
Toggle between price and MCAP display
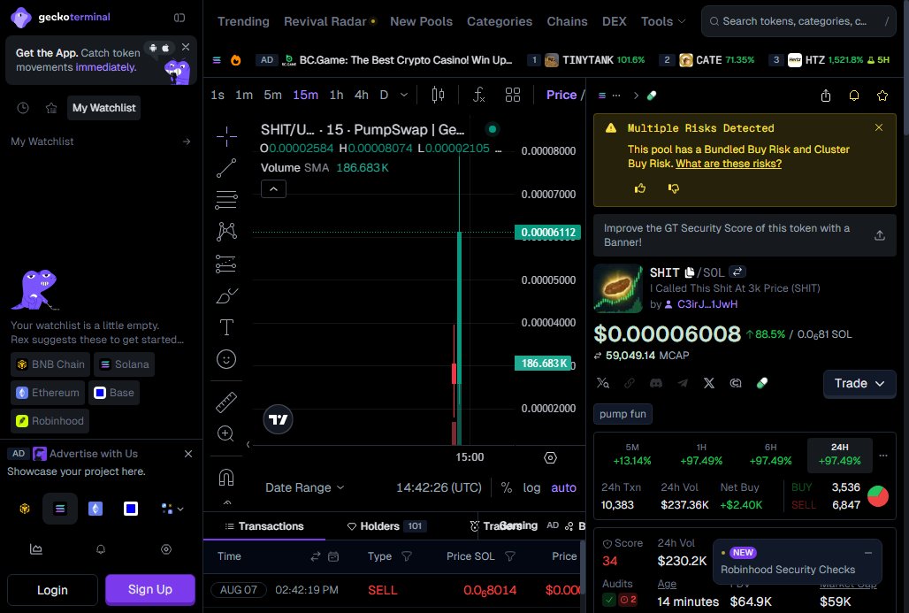click(x=598, y=356)
